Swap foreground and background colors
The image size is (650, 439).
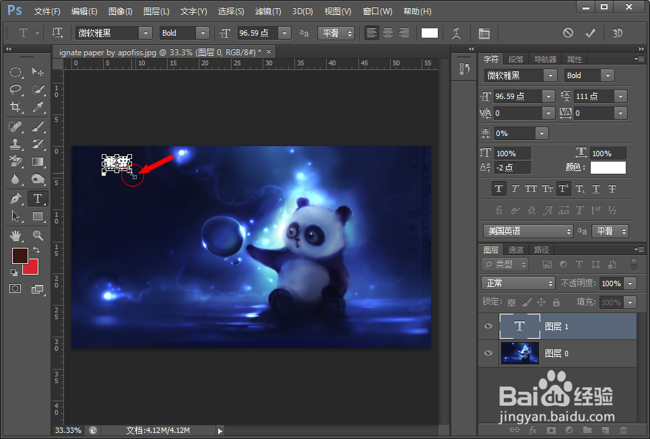(36, 250)
